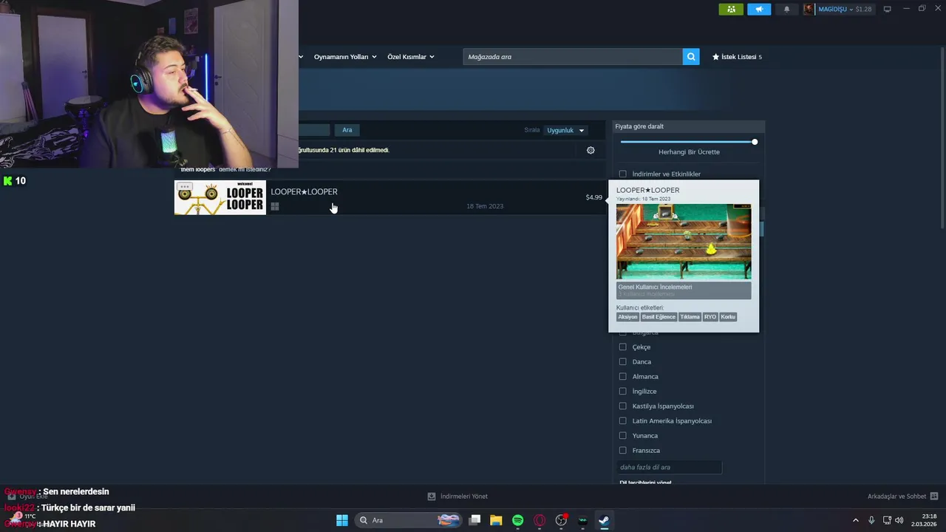Open OBS Studio from the taskbar
Image resolution: width=946 pixels, height=532 pixels.
(561, 520)
